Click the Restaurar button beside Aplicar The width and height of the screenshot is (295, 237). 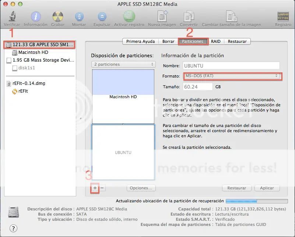[x=237, y=188]
